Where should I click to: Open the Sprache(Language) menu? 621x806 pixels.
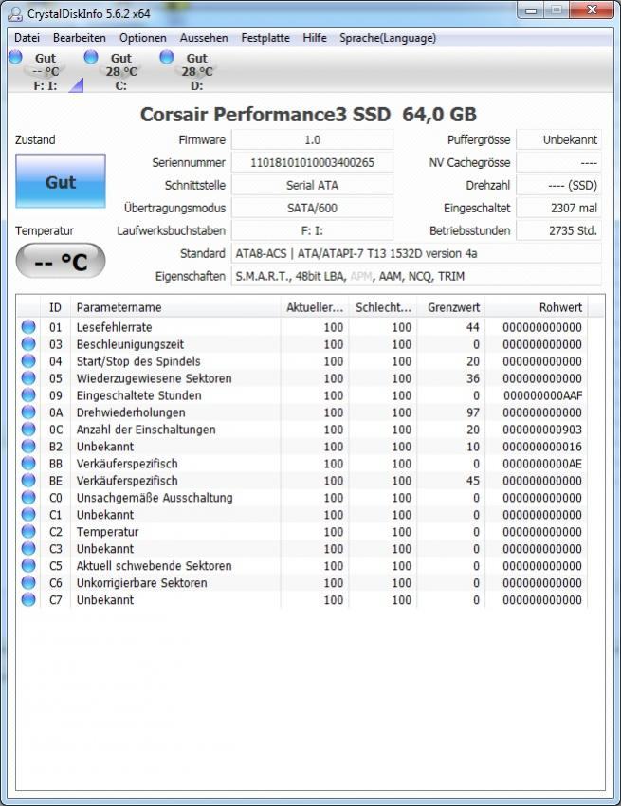pos(388,38)
